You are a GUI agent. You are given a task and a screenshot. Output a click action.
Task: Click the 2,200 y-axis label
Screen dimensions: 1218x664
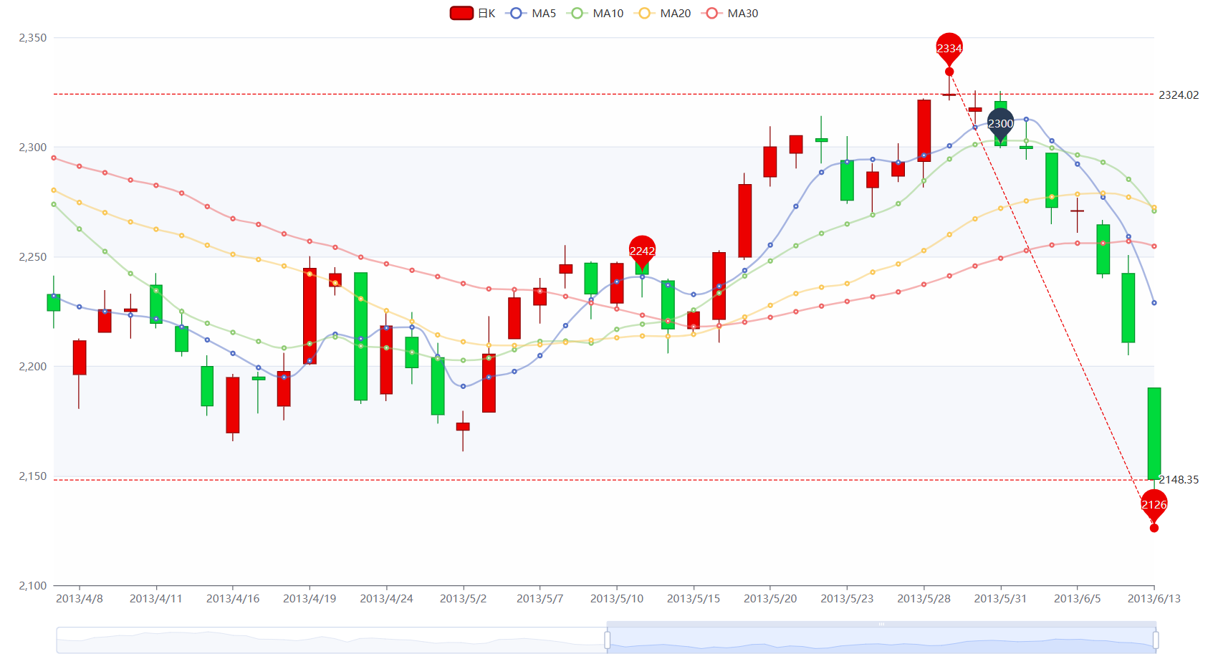coord(33,367)
